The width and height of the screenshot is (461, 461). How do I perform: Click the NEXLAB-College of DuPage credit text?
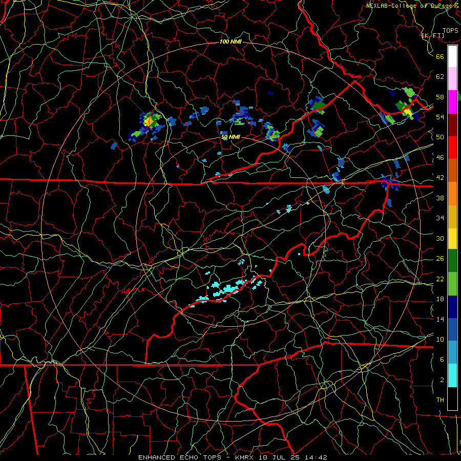412,6
